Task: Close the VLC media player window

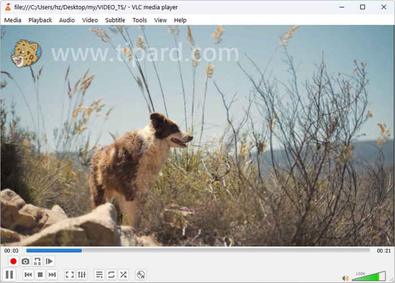Action: coord(384,7)
